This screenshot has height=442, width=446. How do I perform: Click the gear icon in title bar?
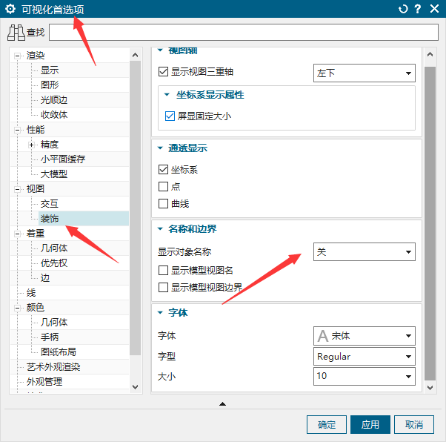[x=10, y=10]
